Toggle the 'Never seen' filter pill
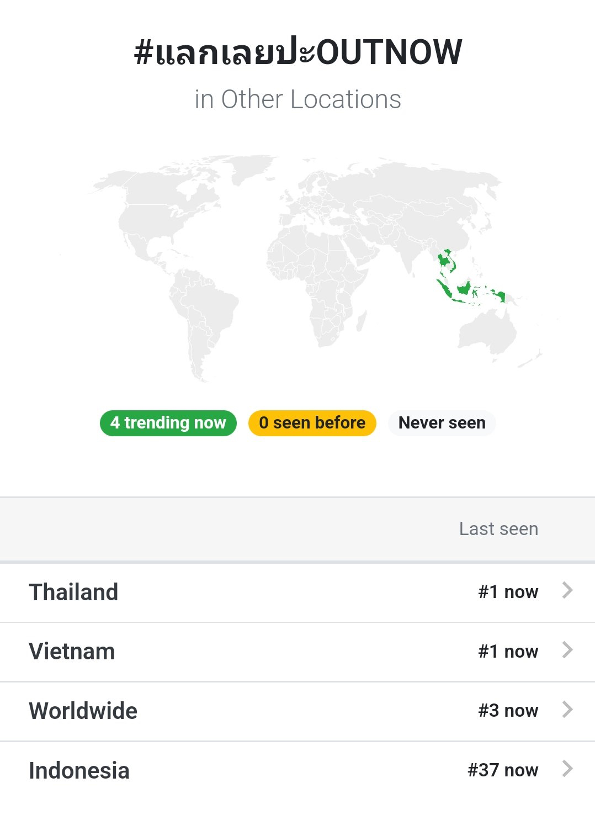This screenshot has width=595, height=820. (x=442, y=423)
